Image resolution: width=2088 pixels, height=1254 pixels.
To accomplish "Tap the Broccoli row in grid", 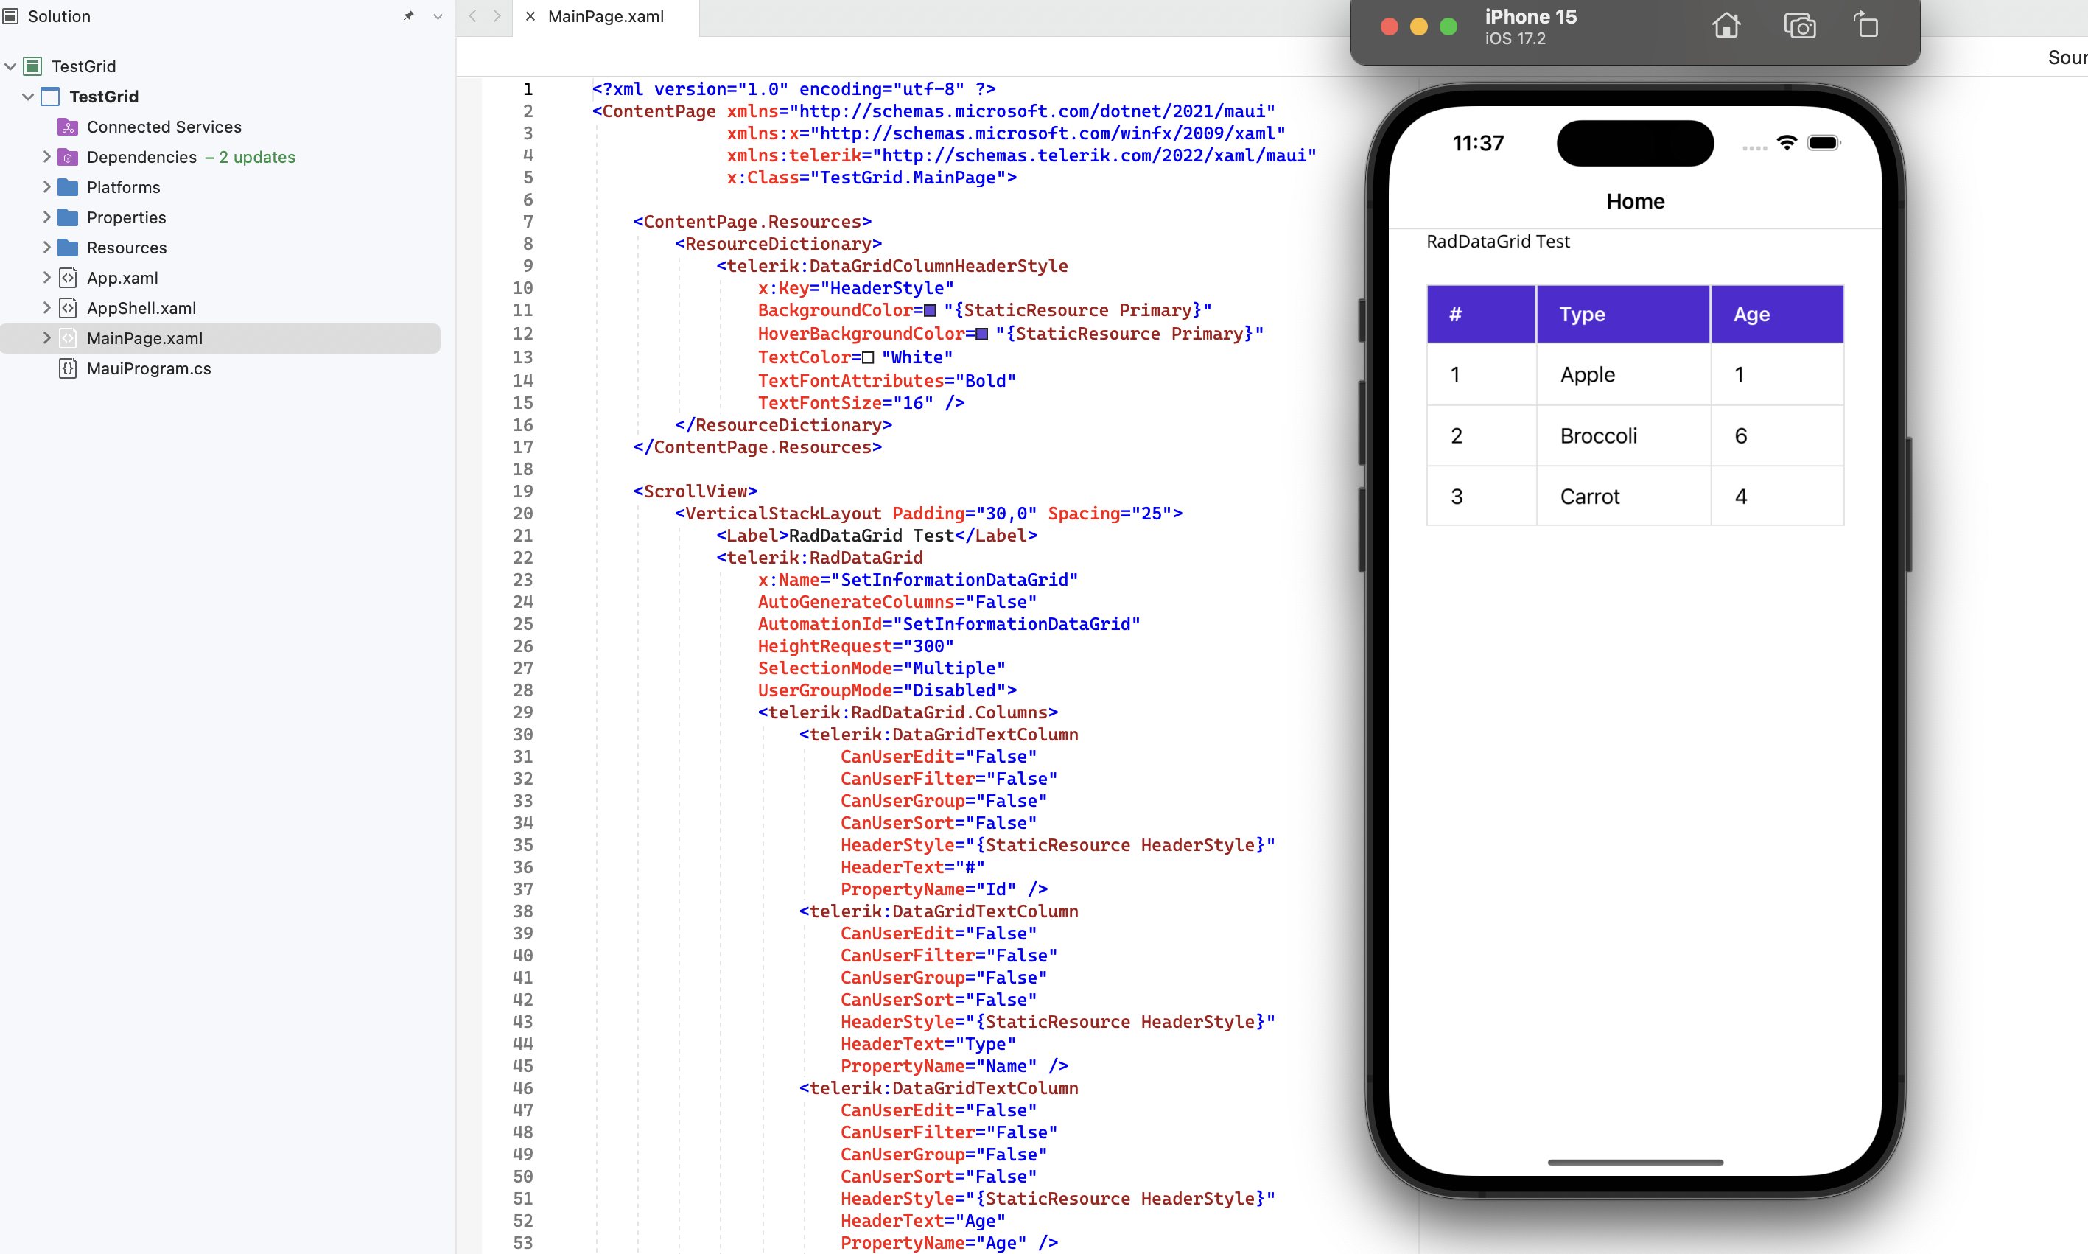I will tap(1598, 436).
